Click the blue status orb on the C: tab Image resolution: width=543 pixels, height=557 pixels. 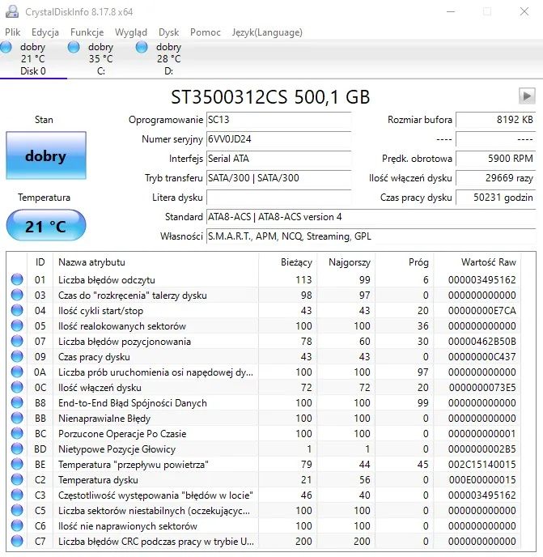pos(74,47)
